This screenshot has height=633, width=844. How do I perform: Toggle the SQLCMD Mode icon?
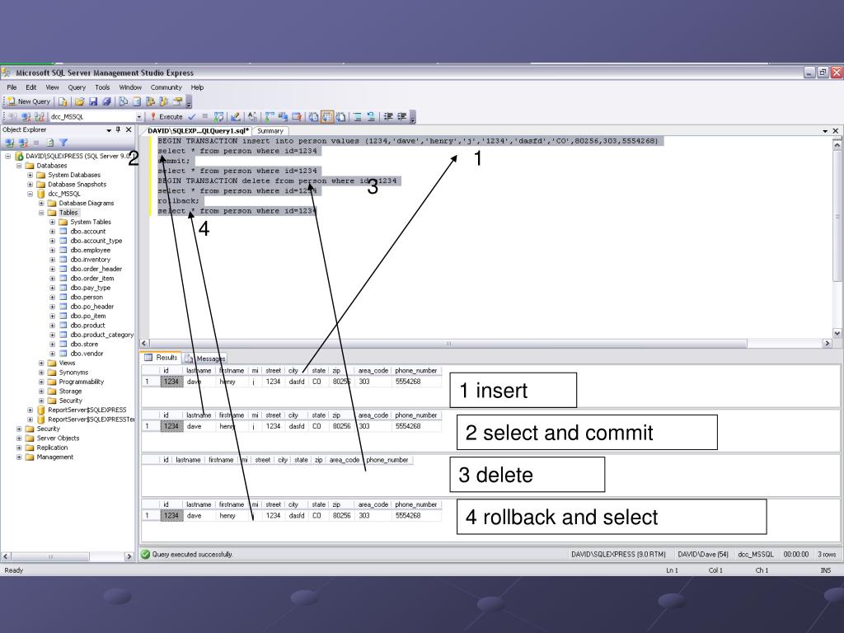pyautogui.click(x=297, y=116)
